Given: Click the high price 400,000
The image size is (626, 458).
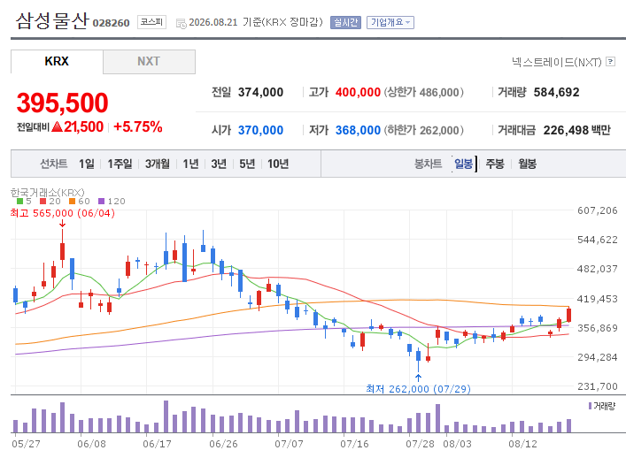Looking at the screenshot, I should (x=358, y=93).
